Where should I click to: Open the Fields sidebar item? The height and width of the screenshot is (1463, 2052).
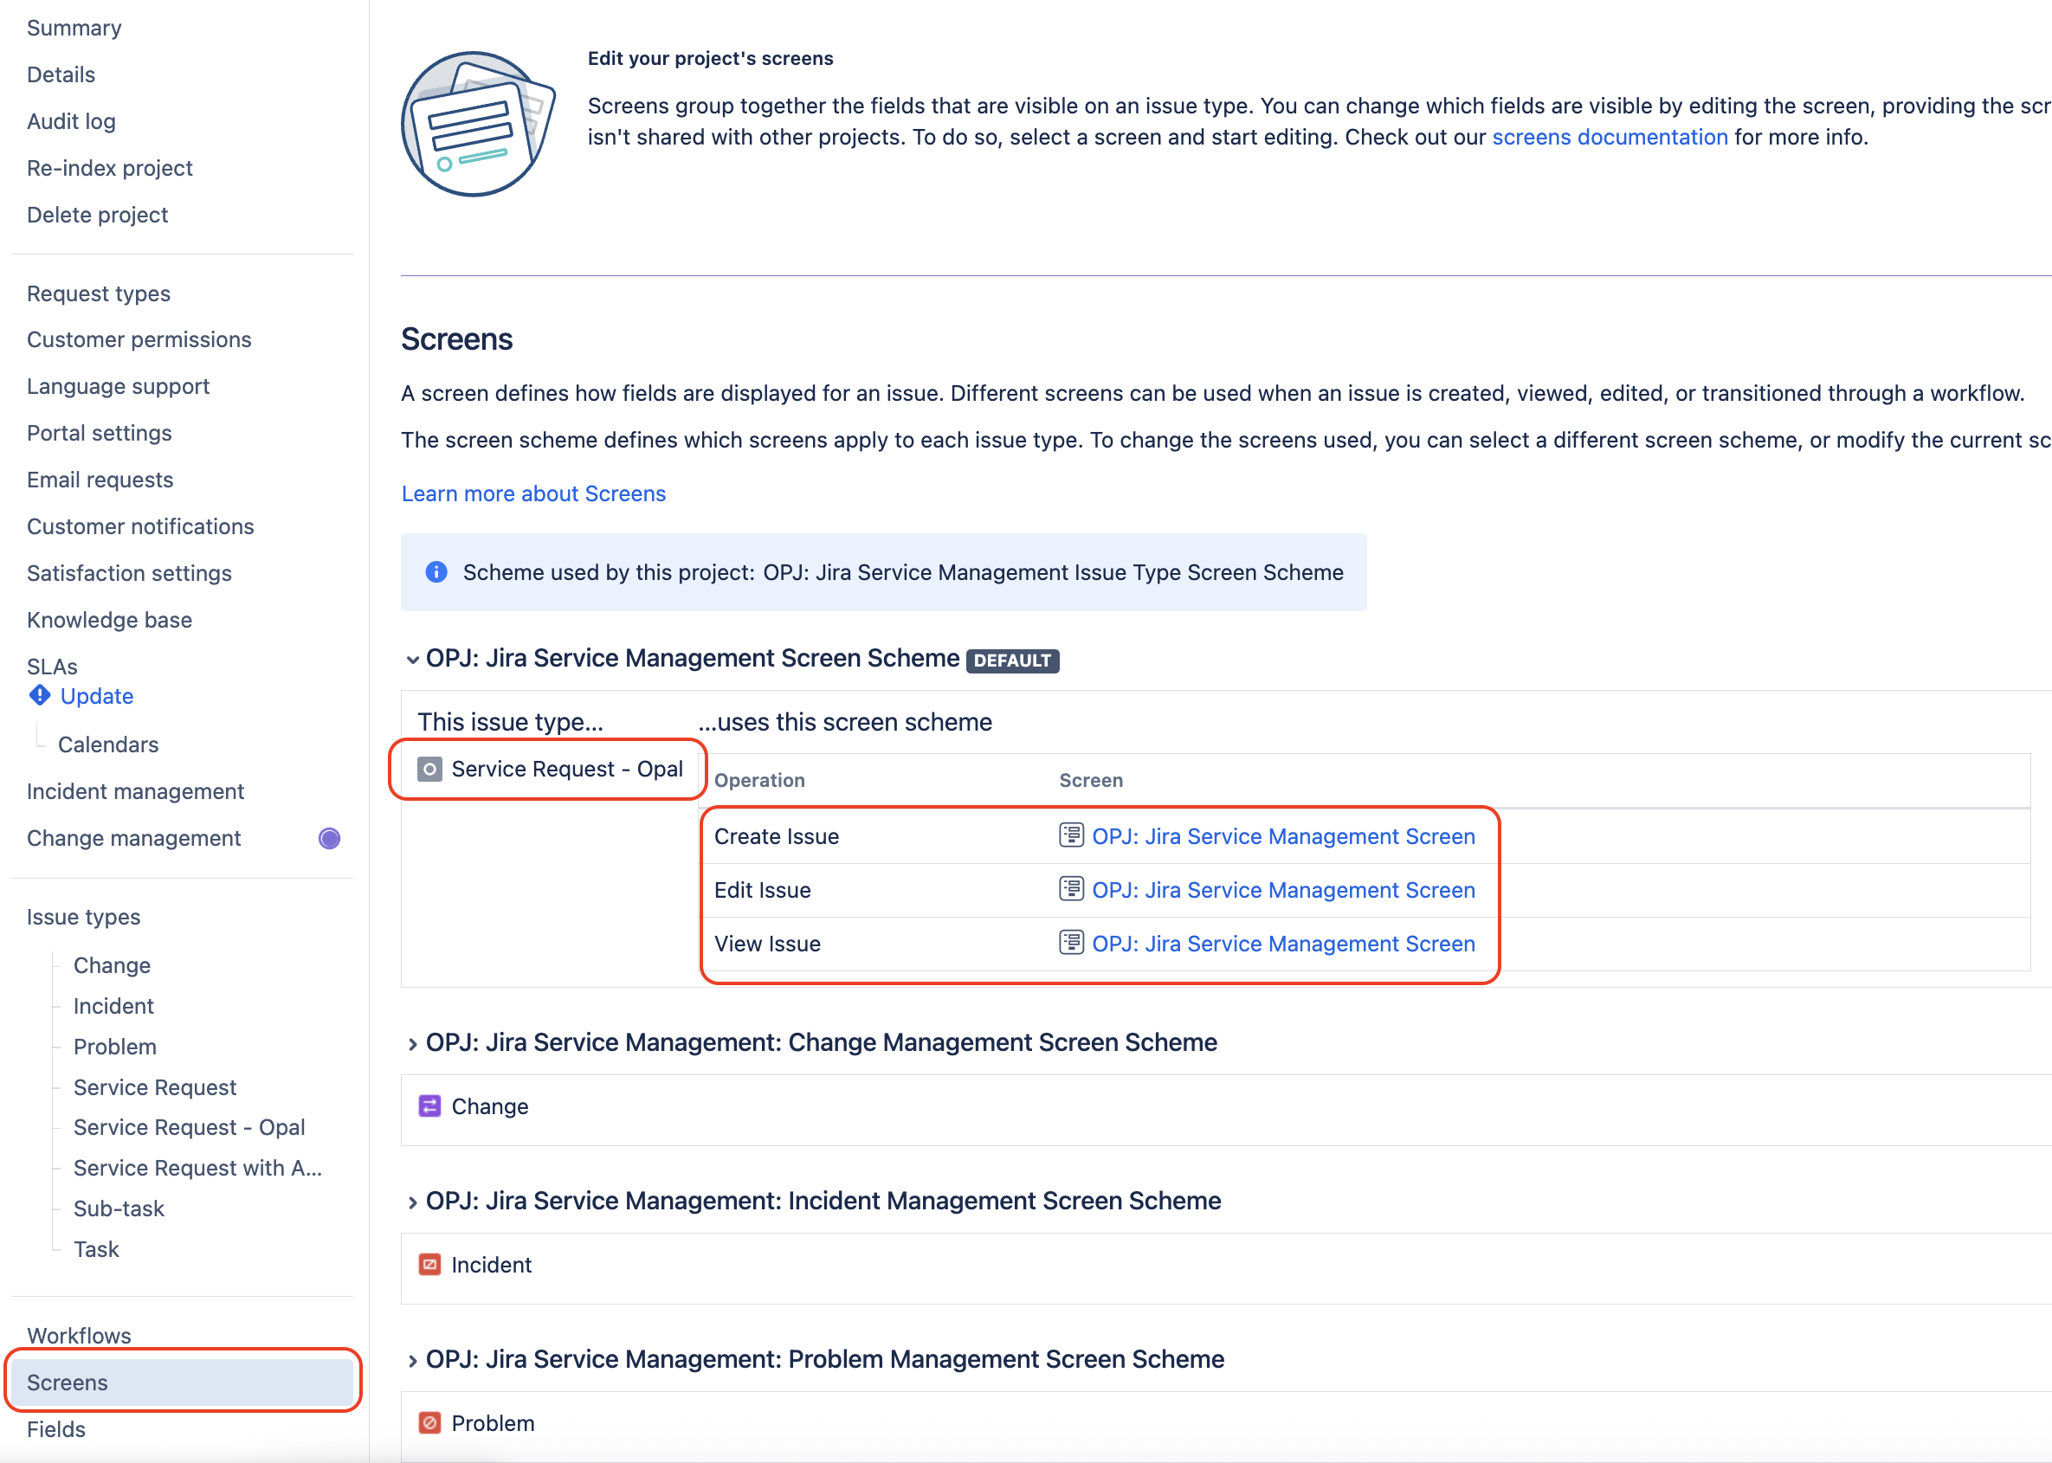click(x=56, y=1428)
